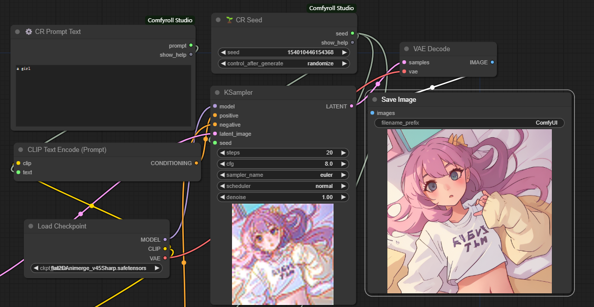
Task: Open control_after_generate dropdown showing randomize
Action: coord(283,63)
